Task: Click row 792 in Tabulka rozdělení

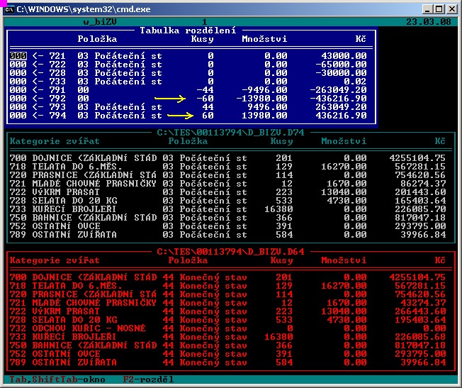Action: click(x=188, y=99)
